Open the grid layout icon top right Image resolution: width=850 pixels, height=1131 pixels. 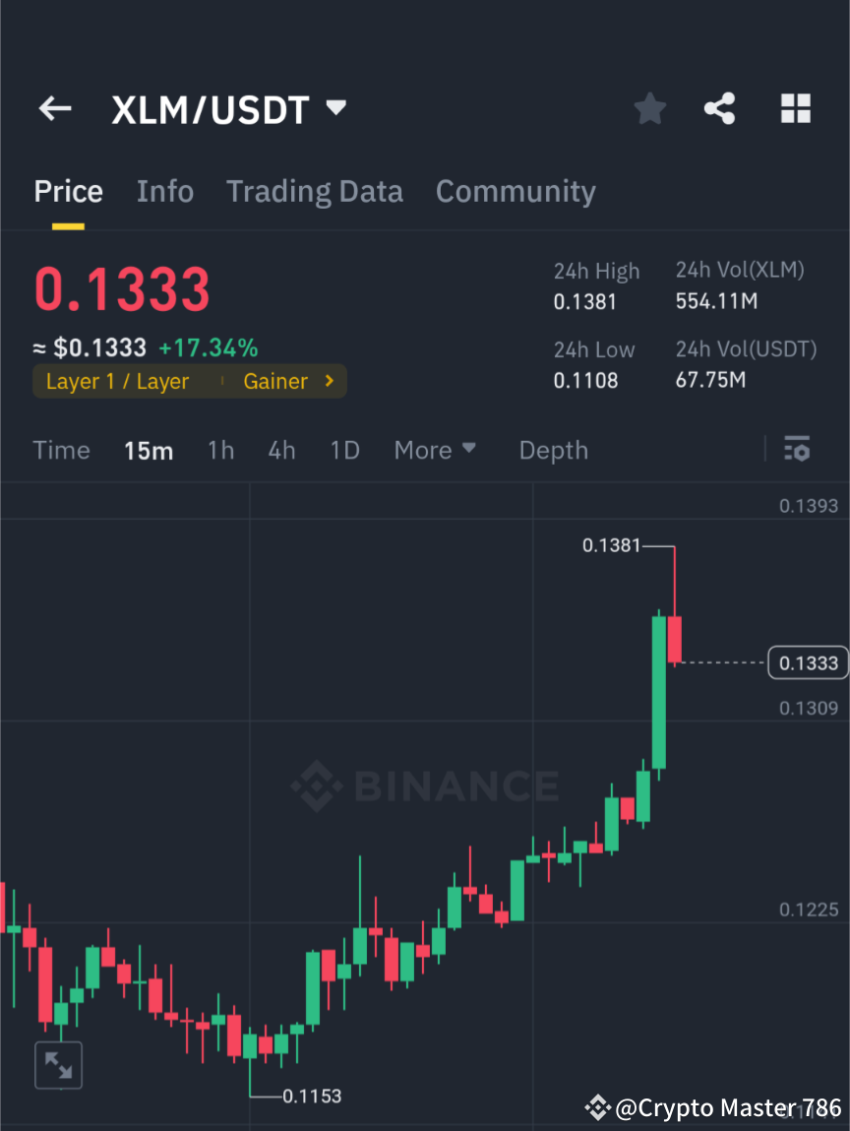(x=795, y=108)
